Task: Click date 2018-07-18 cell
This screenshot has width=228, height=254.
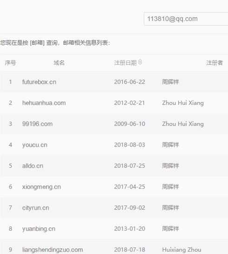Action: coord(129,250)
